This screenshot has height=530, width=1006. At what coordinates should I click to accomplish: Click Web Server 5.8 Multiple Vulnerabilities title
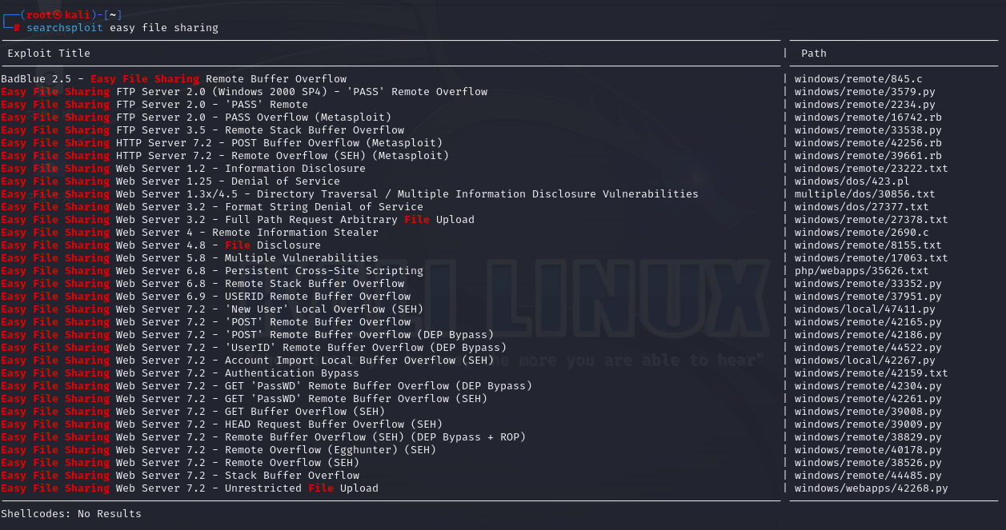[x=190, y=258]
